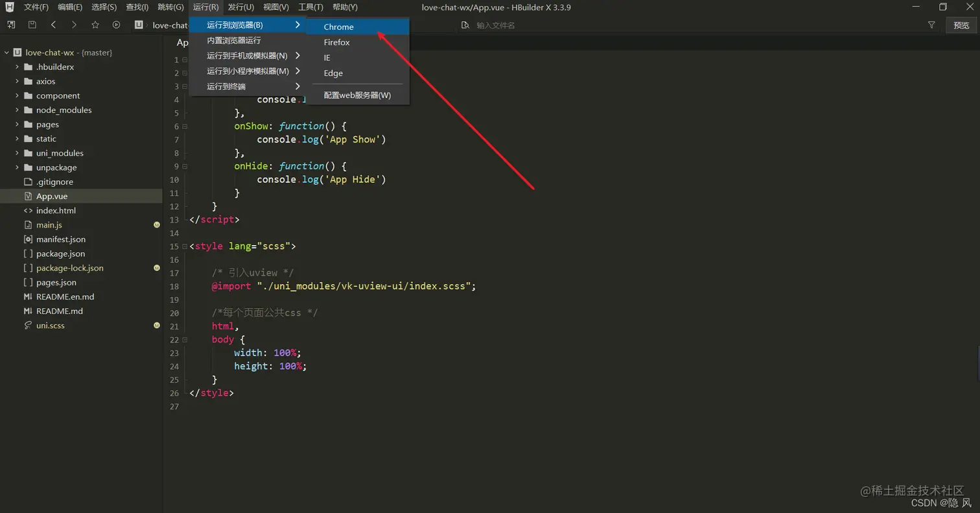Viewport: 980px width, 513px height.
Task: Open the 查找(I) menu
Action: coord(137,7)
